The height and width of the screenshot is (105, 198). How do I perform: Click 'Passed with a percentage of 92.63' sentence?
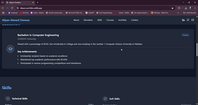(80, 44)
